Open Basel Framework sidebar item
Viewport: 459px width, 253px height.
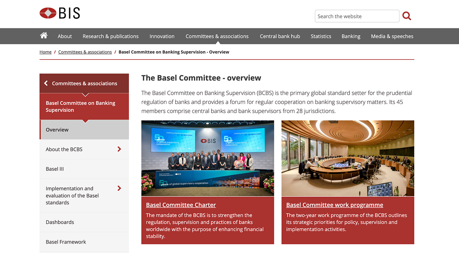pos(84,242)
